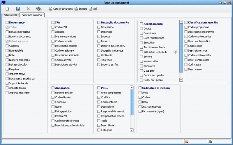Click the maximize window arrow button
Screen dimensions: 233x145
(225, 3)
